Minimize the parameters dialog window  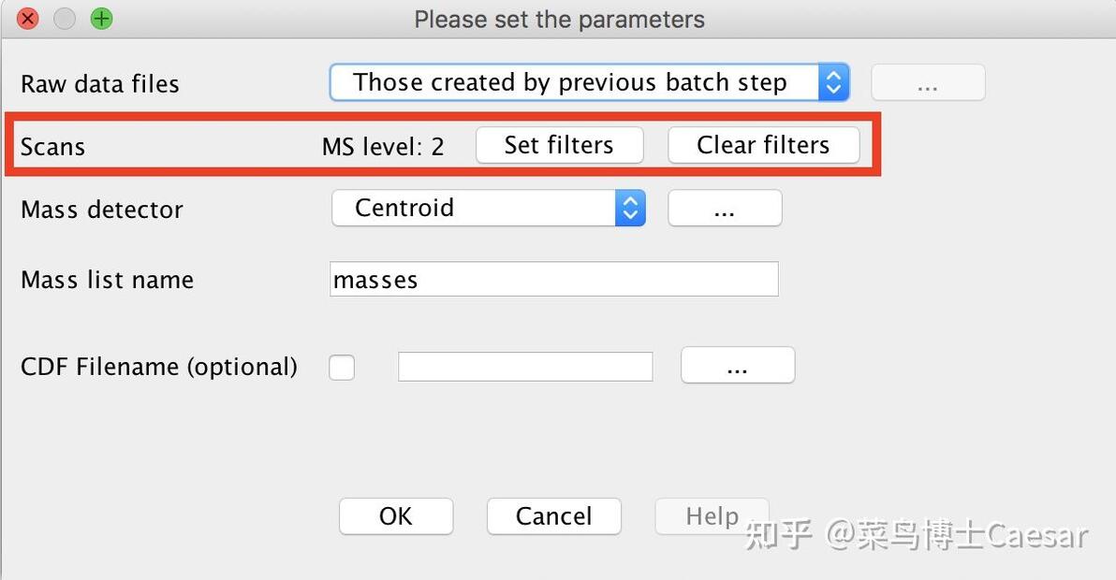[65, 19]
